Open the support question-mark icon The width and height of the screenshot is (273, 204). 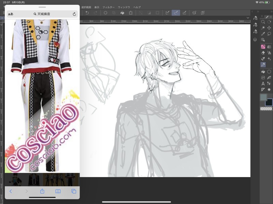(x=202, y=13)
